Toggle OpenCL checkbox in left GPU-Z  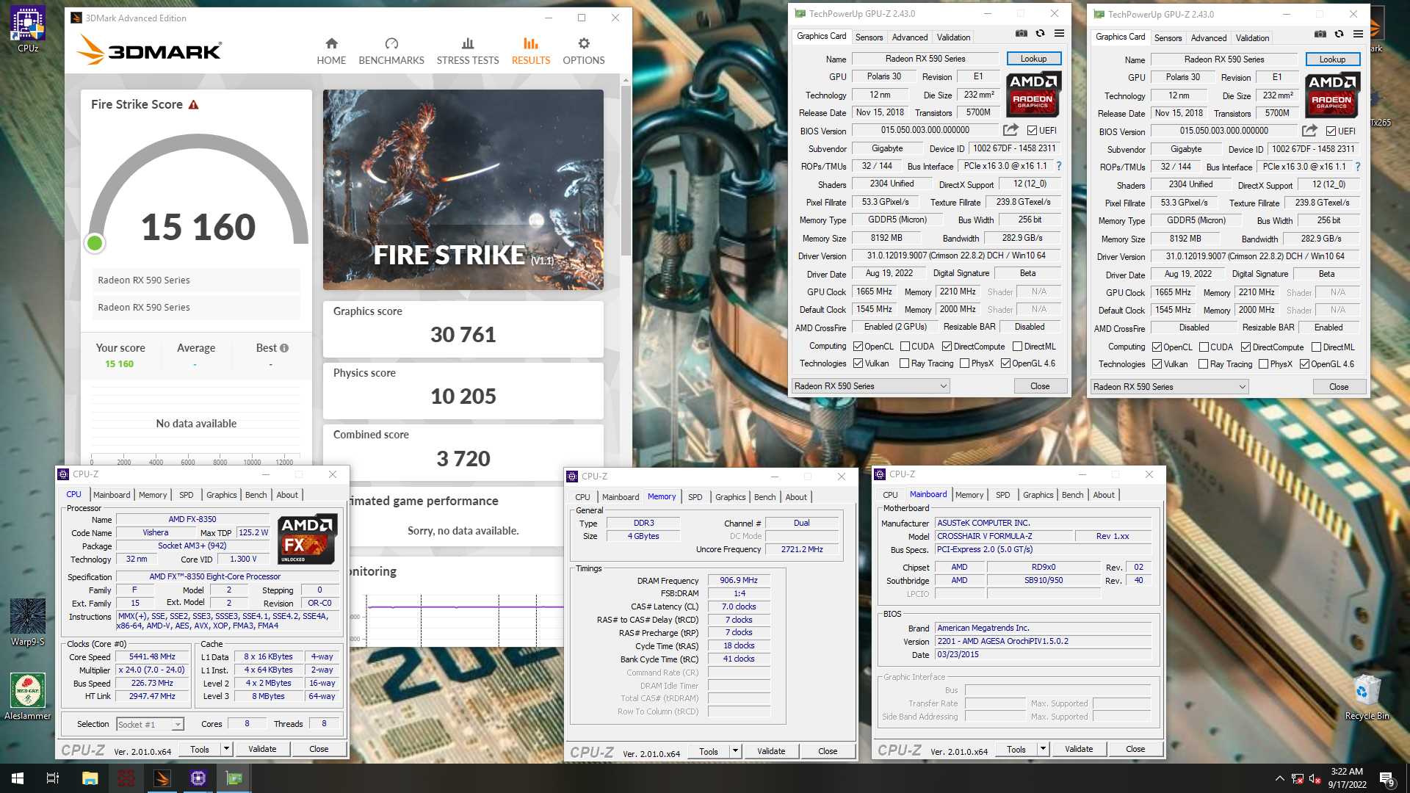(858, 347)
